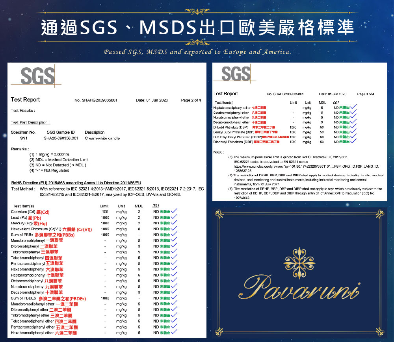Viewport: 394px width, 342px height.
Task: Click remark '(4) "-" = Not Regulated'
Action: click(49, 170)
